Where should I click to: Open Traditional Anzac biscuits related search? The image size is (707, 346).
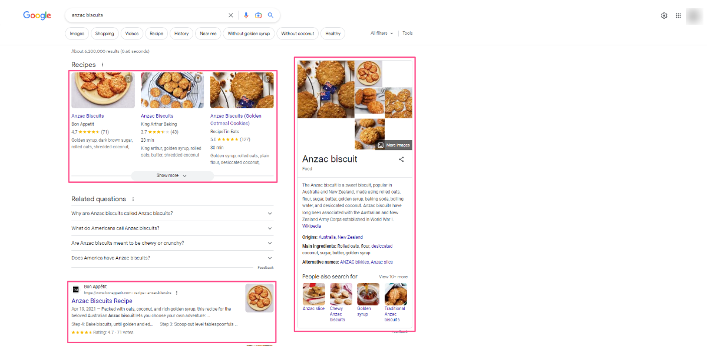395,302
